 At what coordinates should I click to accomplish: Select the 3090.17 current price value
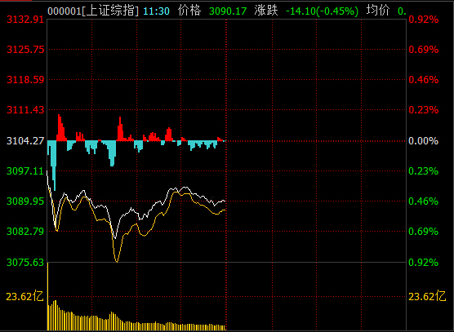(228, 11)
